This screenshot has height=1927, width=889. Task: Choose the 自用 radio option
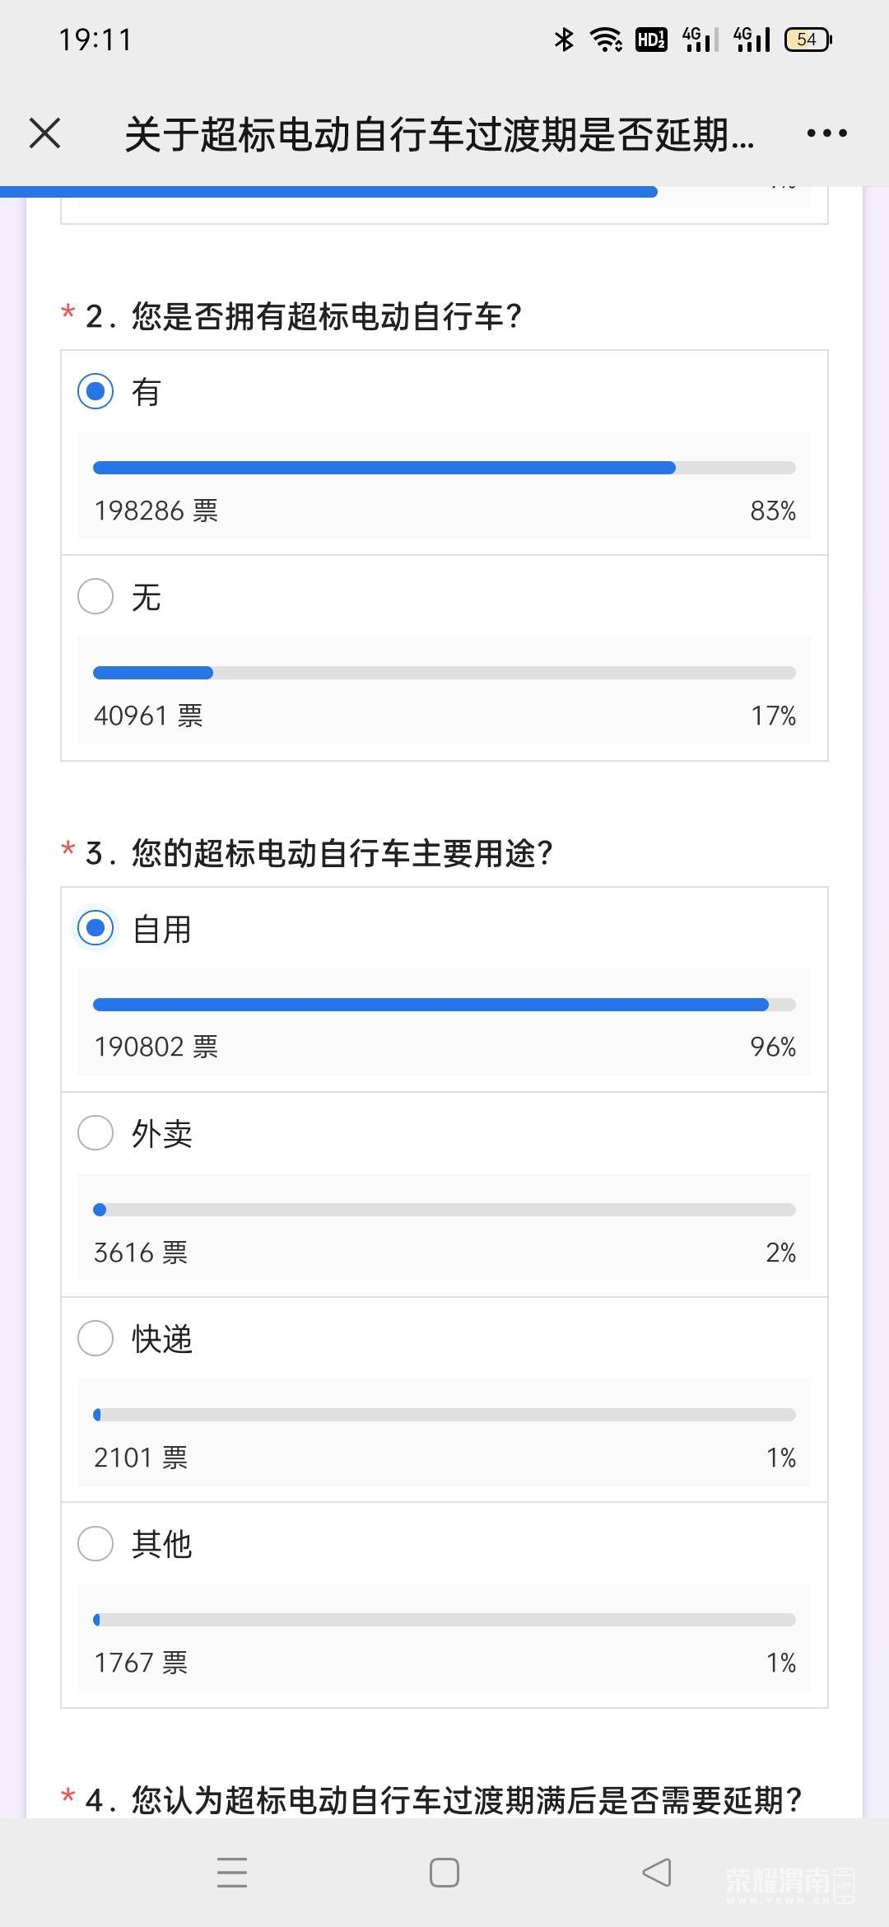[95, 928]
